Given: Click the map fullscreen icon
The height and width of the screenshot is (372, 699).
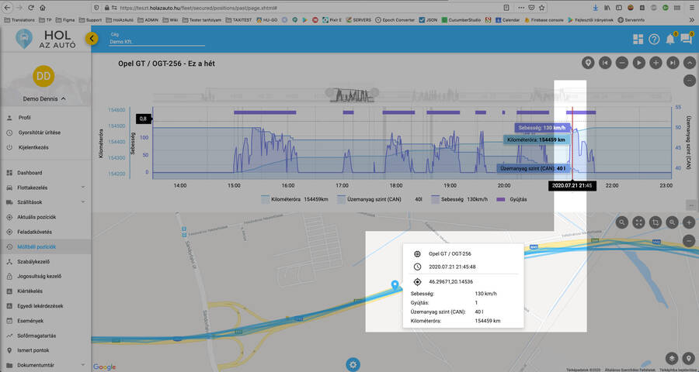Looking at the screenshot, I should point(639,222).
